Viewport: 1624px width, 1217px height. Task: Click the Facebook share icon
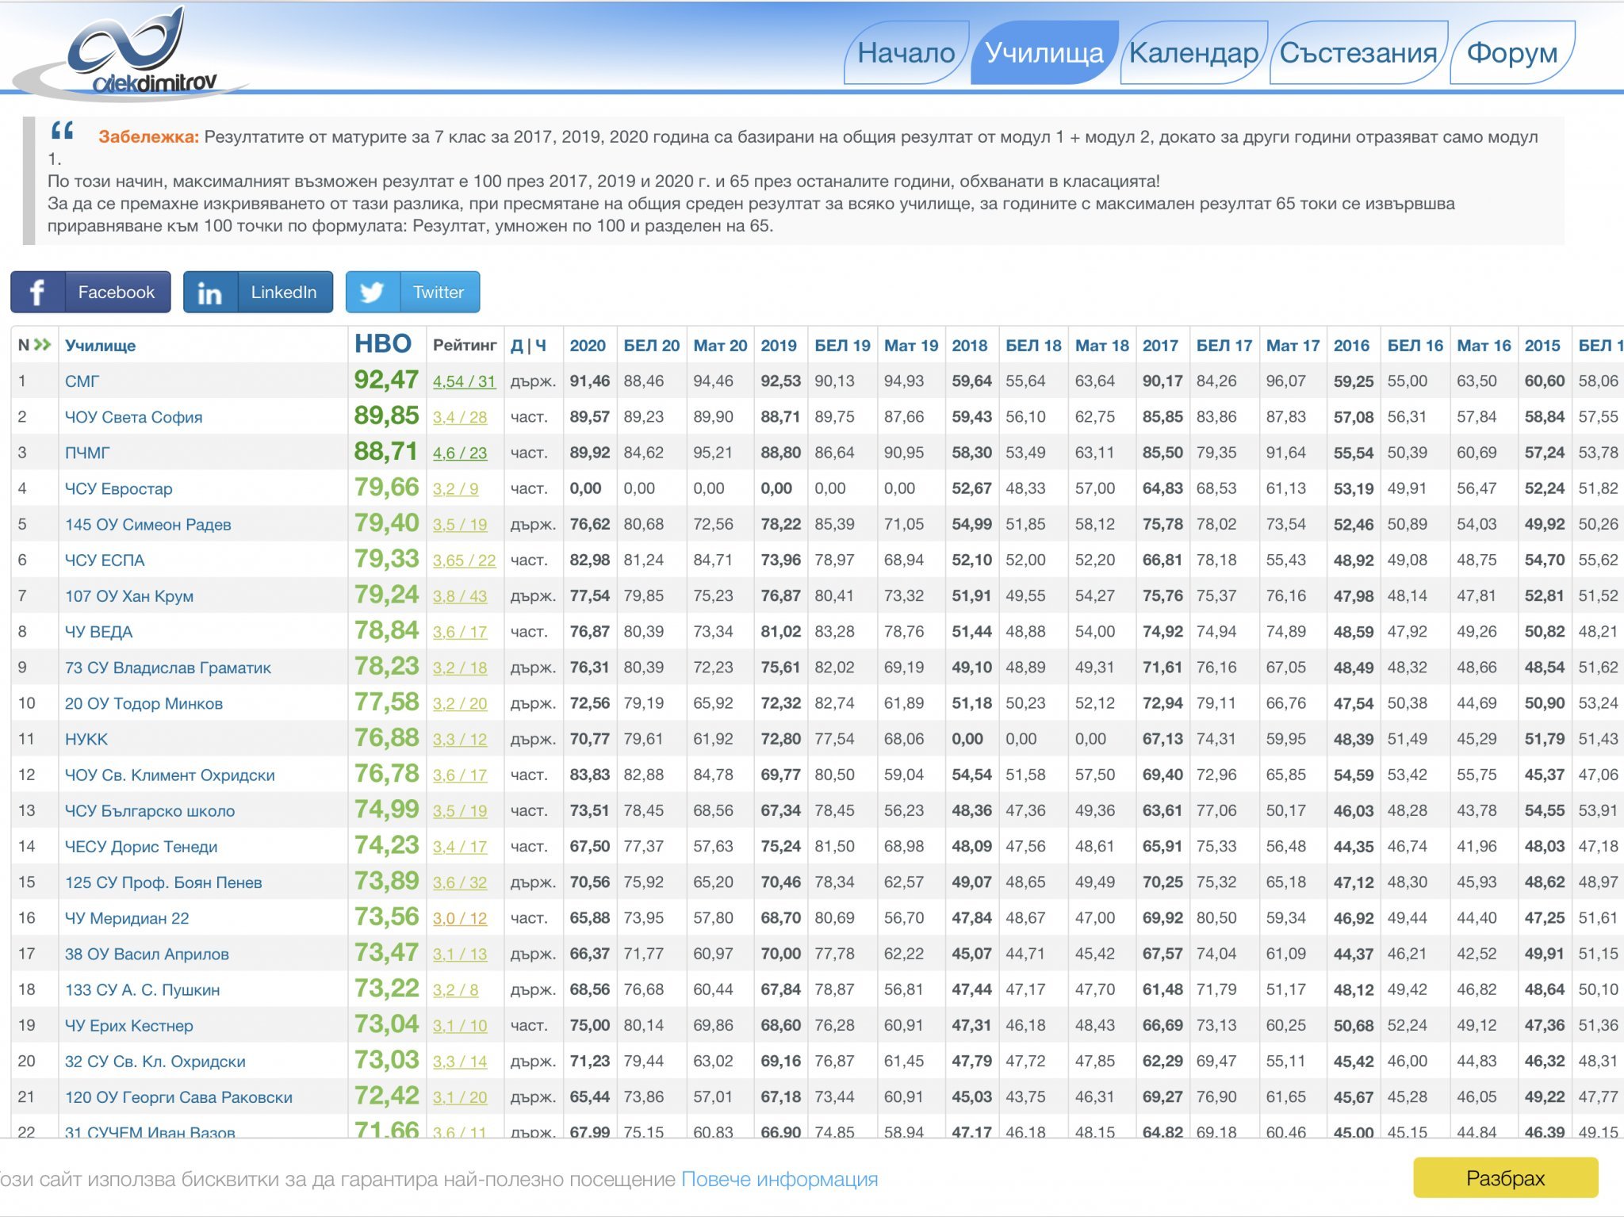(x=37, y=293)
